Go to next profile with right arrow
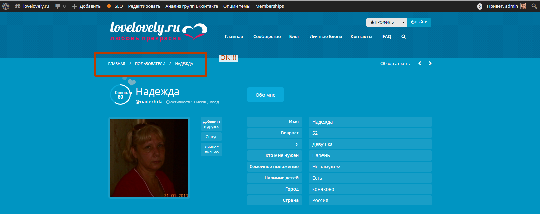This screenshot has height=214, width=540. tap(430, 63)
